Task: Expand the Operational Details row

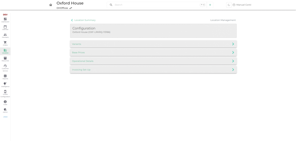Action: point(153,61)
